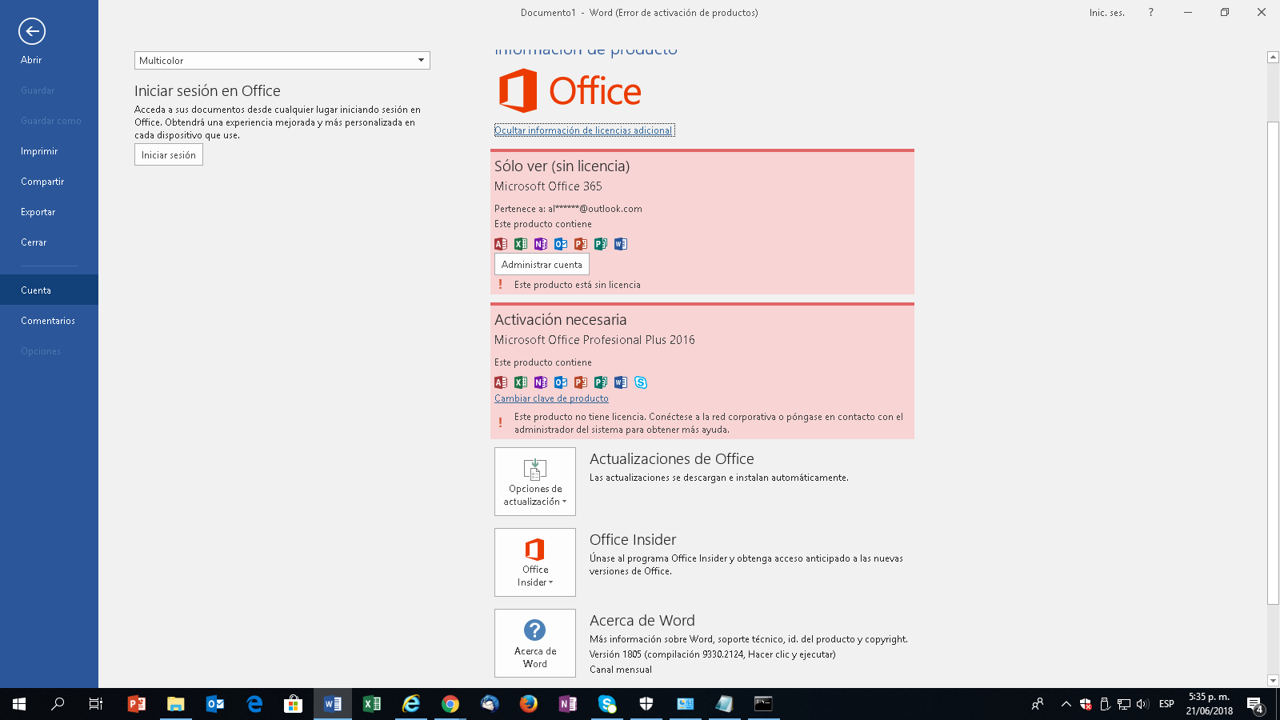Open the Microsoft Office help question mark
The image size is (1280, 720).
coord(1151,12)
